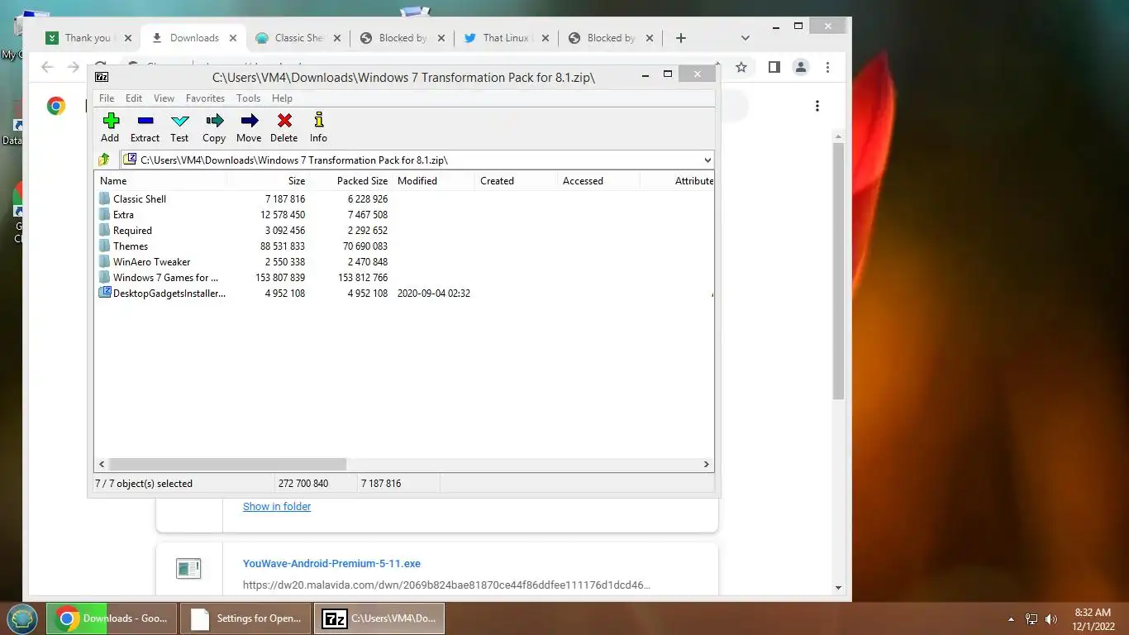Select the Classic Shell folder icon
The height and width of the screenshot is (635, 1129).
(x=104, y=198)
